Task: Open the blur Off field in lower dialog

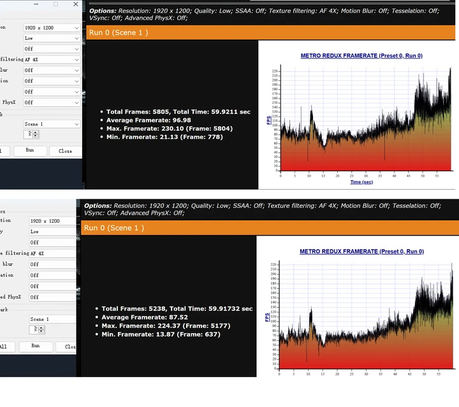Action: coord(53,264)
